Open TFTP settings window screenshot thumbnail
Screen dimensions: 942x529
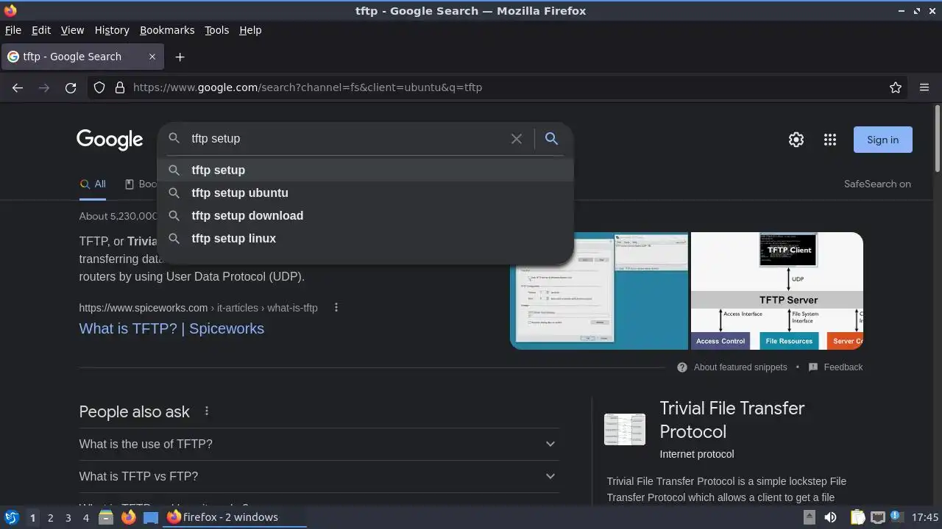[599, 291]
